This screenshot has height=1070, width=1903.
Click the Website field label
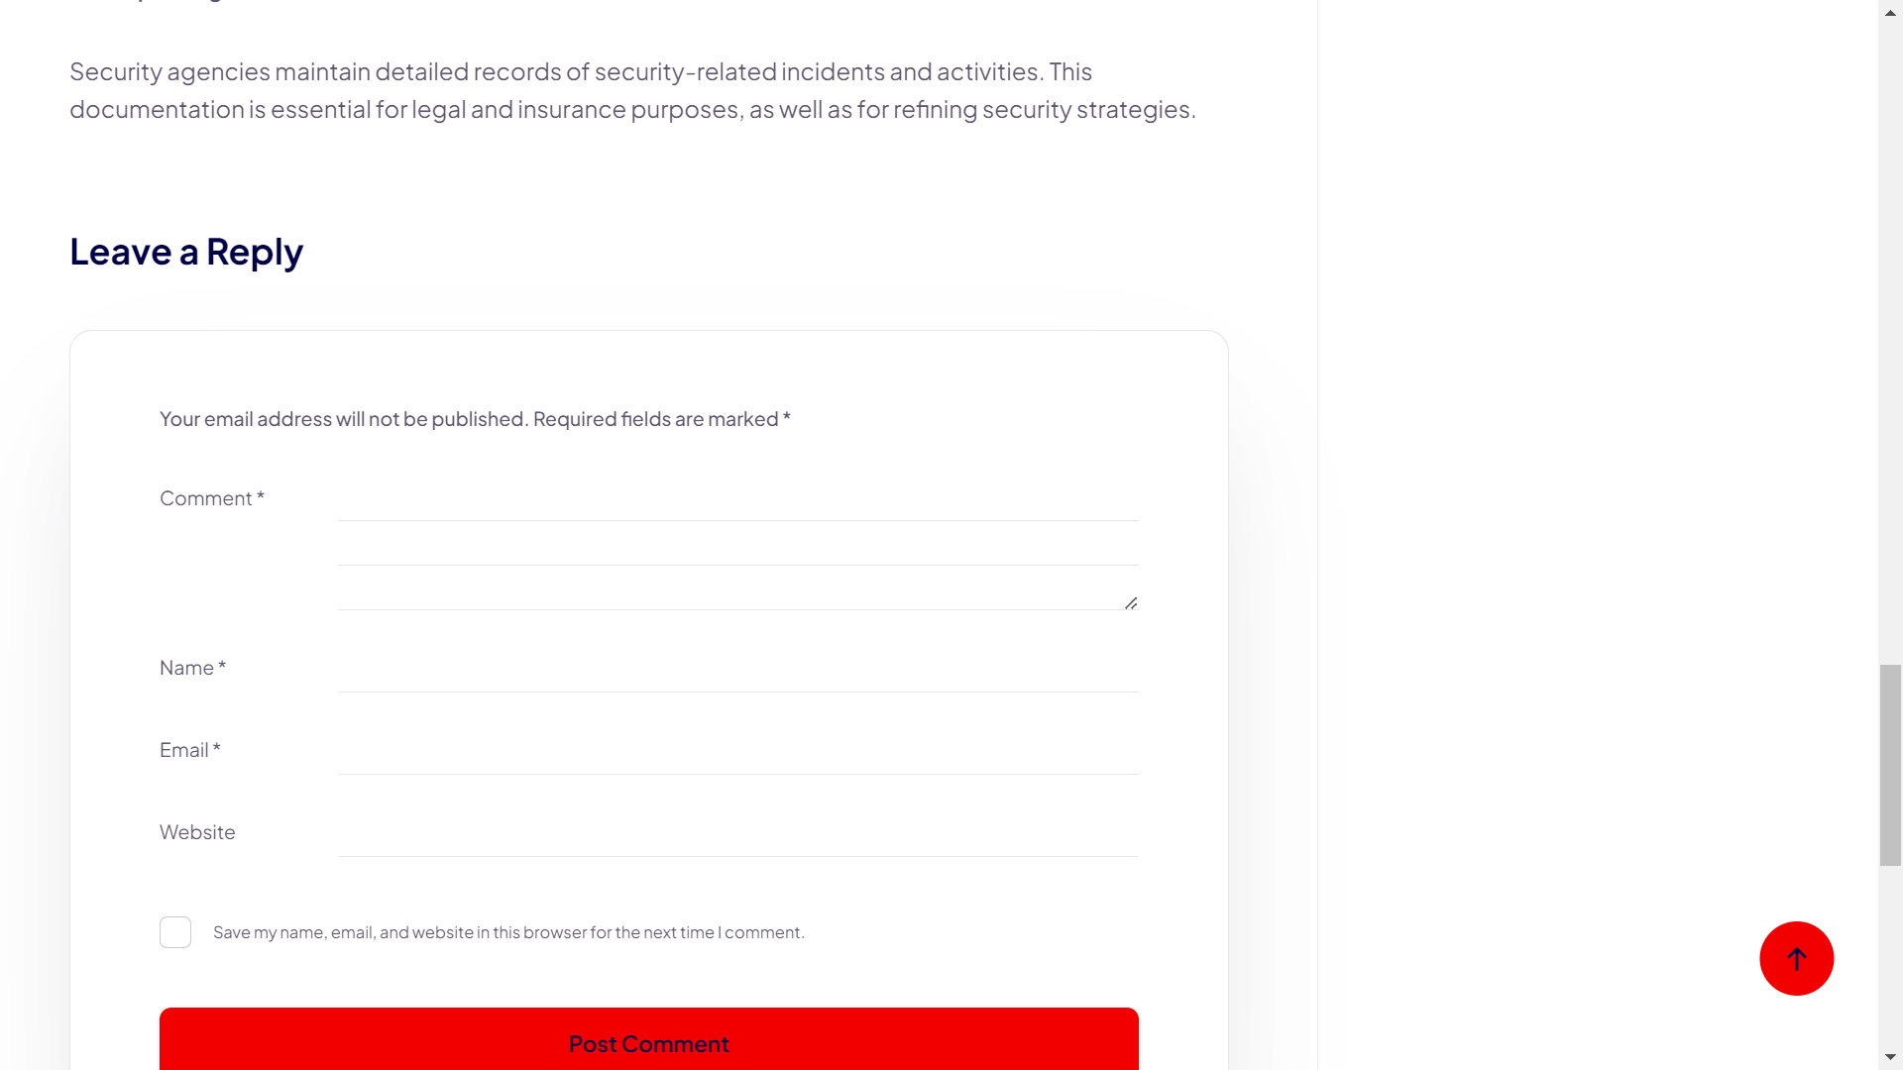197,832
